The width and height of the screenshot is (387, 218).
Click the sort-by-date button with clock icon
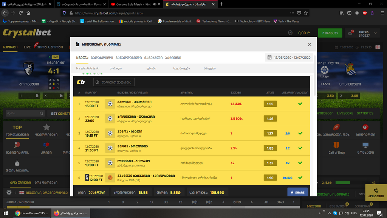coord(114,82)
